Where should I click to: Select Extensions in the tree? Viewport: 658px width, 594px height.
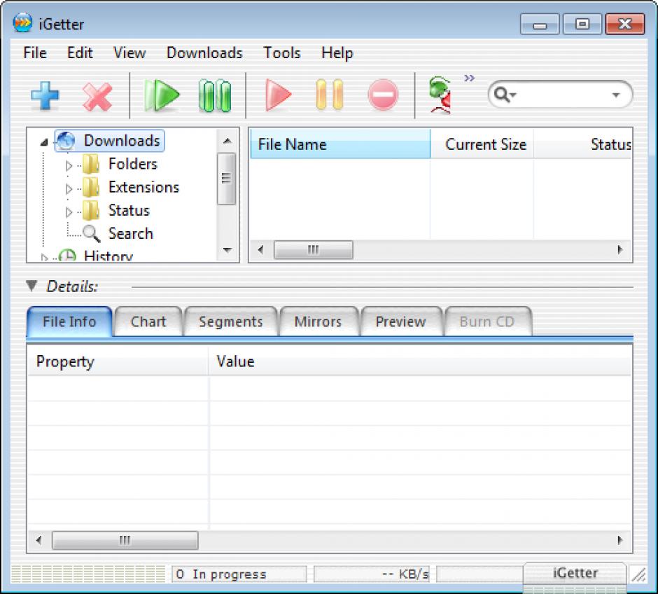pos(143,187)
